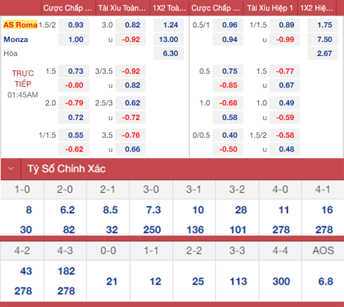Click the AS Roma team name
344x307 pixels.
20,25
